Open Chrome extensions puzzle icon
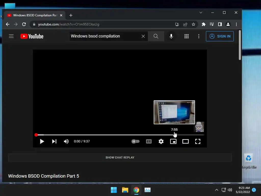261x196 pixels. 203,24
